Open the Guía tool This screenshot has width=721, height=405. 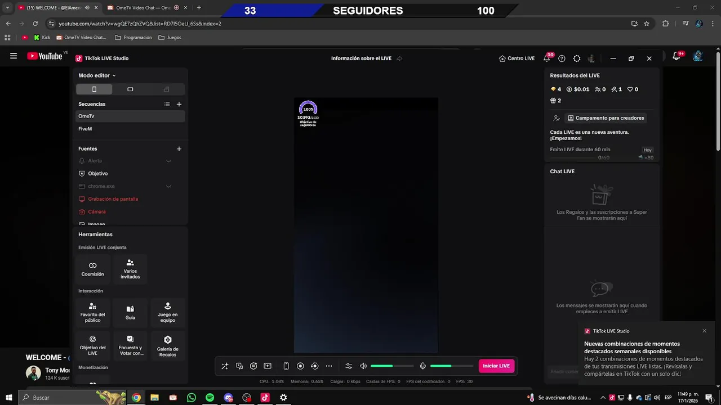[130, 312]
